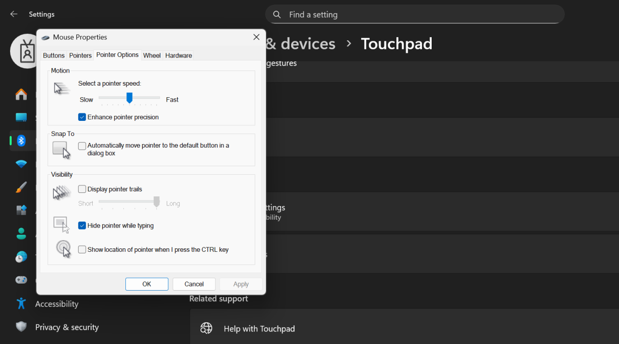
Task: Select the System display icon in sidebar
Action: pos(21,117)
